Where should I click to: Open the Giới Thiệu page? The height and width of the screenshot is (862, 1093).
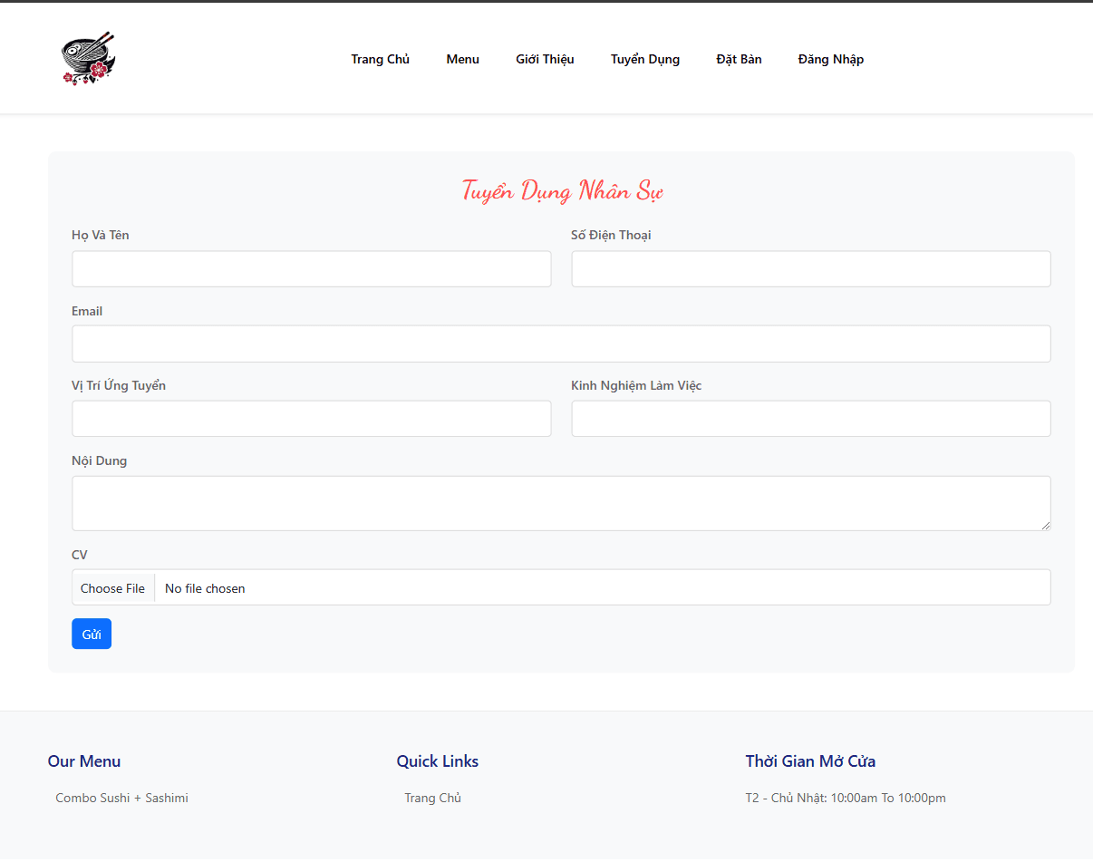545,59
